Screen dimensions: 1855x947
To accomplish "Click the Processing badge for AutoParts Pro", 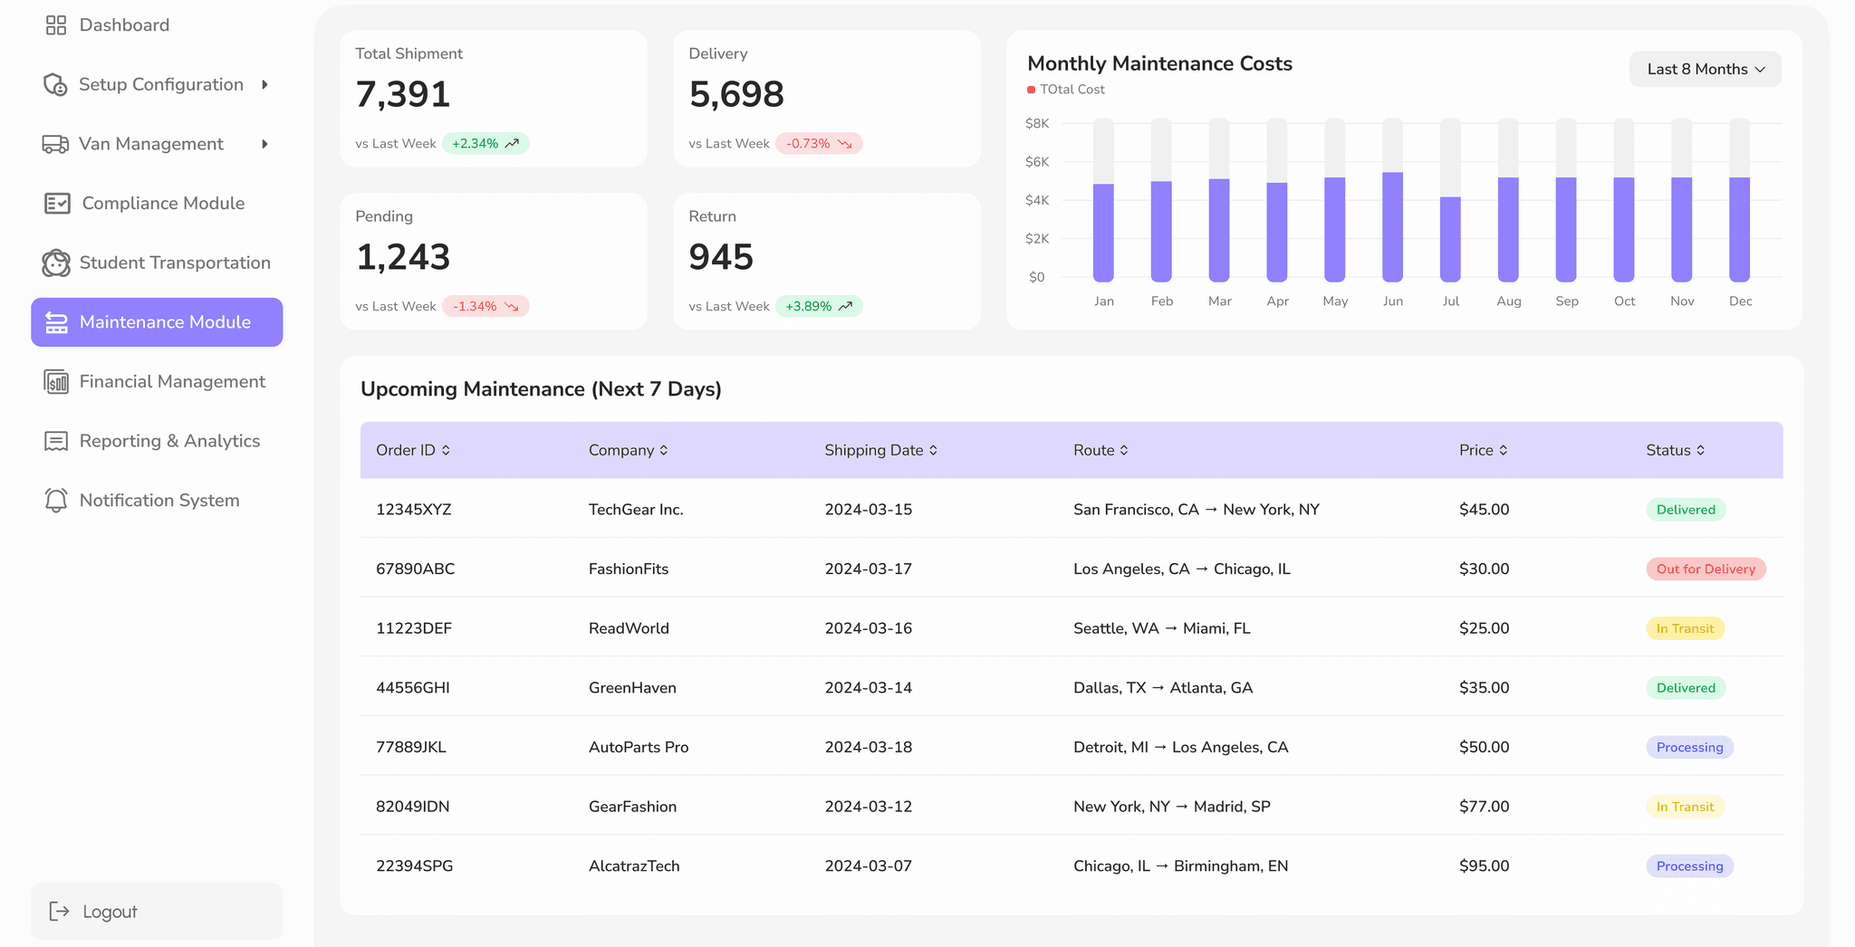I will pos(1689,748).
